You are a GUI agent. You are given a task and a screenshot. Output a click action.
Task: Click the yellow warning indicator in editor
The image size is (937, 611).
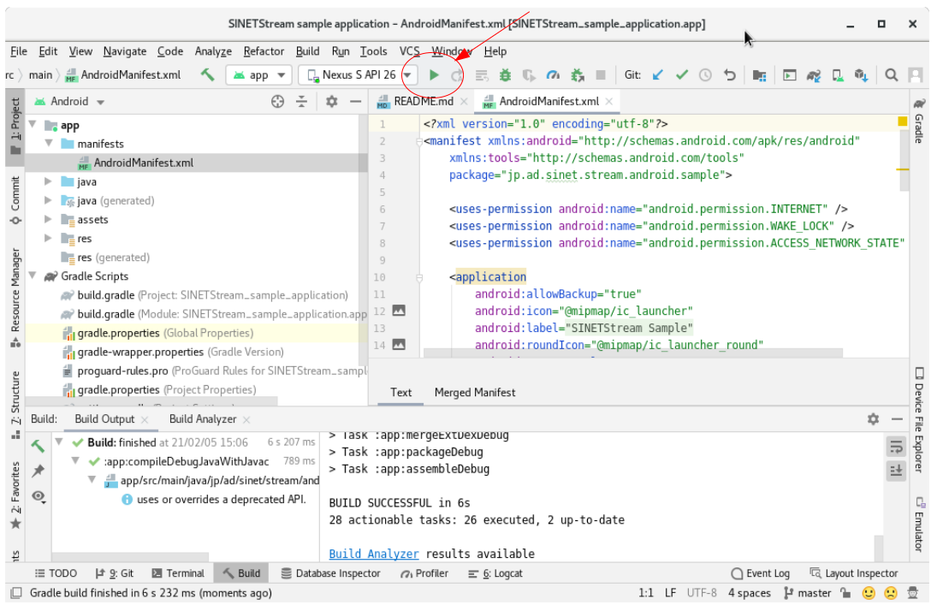click(x=902, y=122)
